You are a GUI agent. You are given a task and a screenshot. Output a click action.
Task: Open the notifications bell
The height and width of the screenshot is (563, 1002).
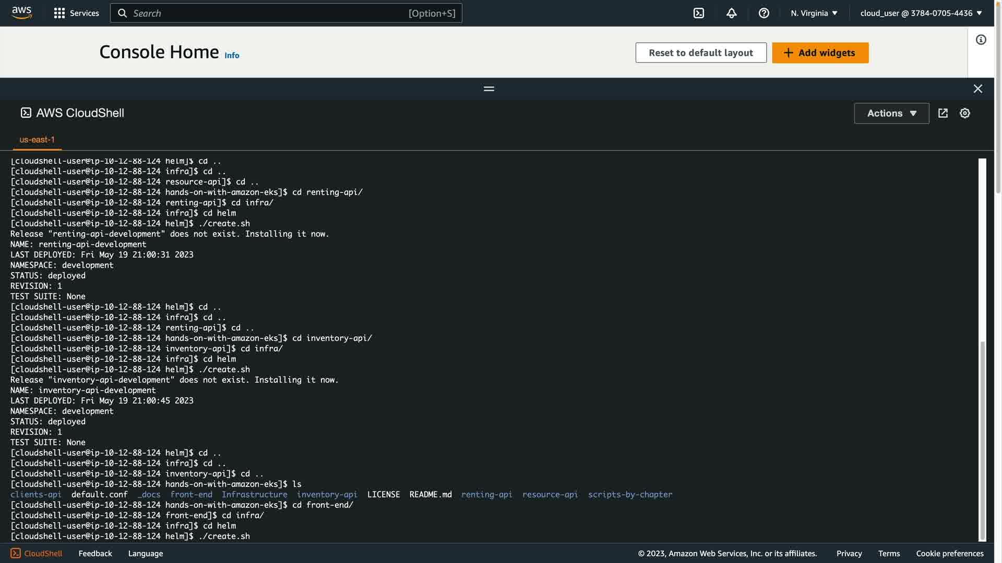click(731, 13)
